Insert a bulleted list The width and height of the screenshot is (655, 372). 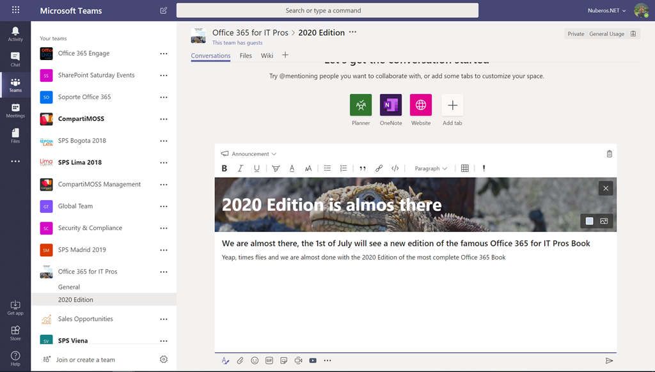[x=327, y=168]
